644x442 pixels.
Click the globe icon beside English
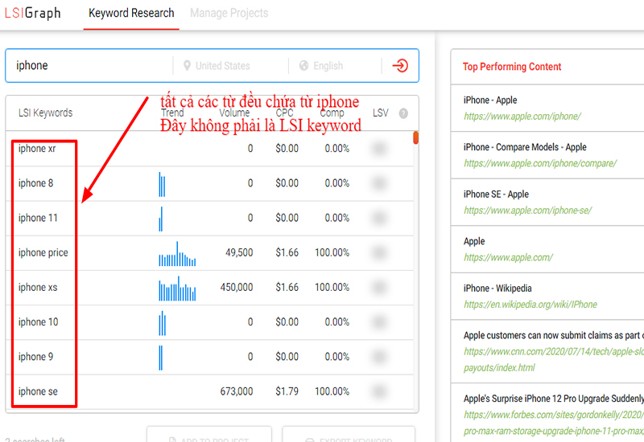click(304, 66)
